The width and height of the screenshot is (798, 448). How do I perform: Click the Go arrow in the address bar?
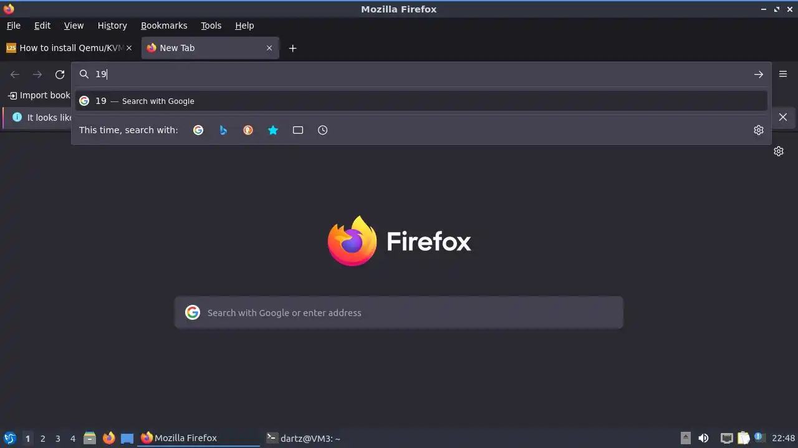pyautogui.click(x=759, y=75)
